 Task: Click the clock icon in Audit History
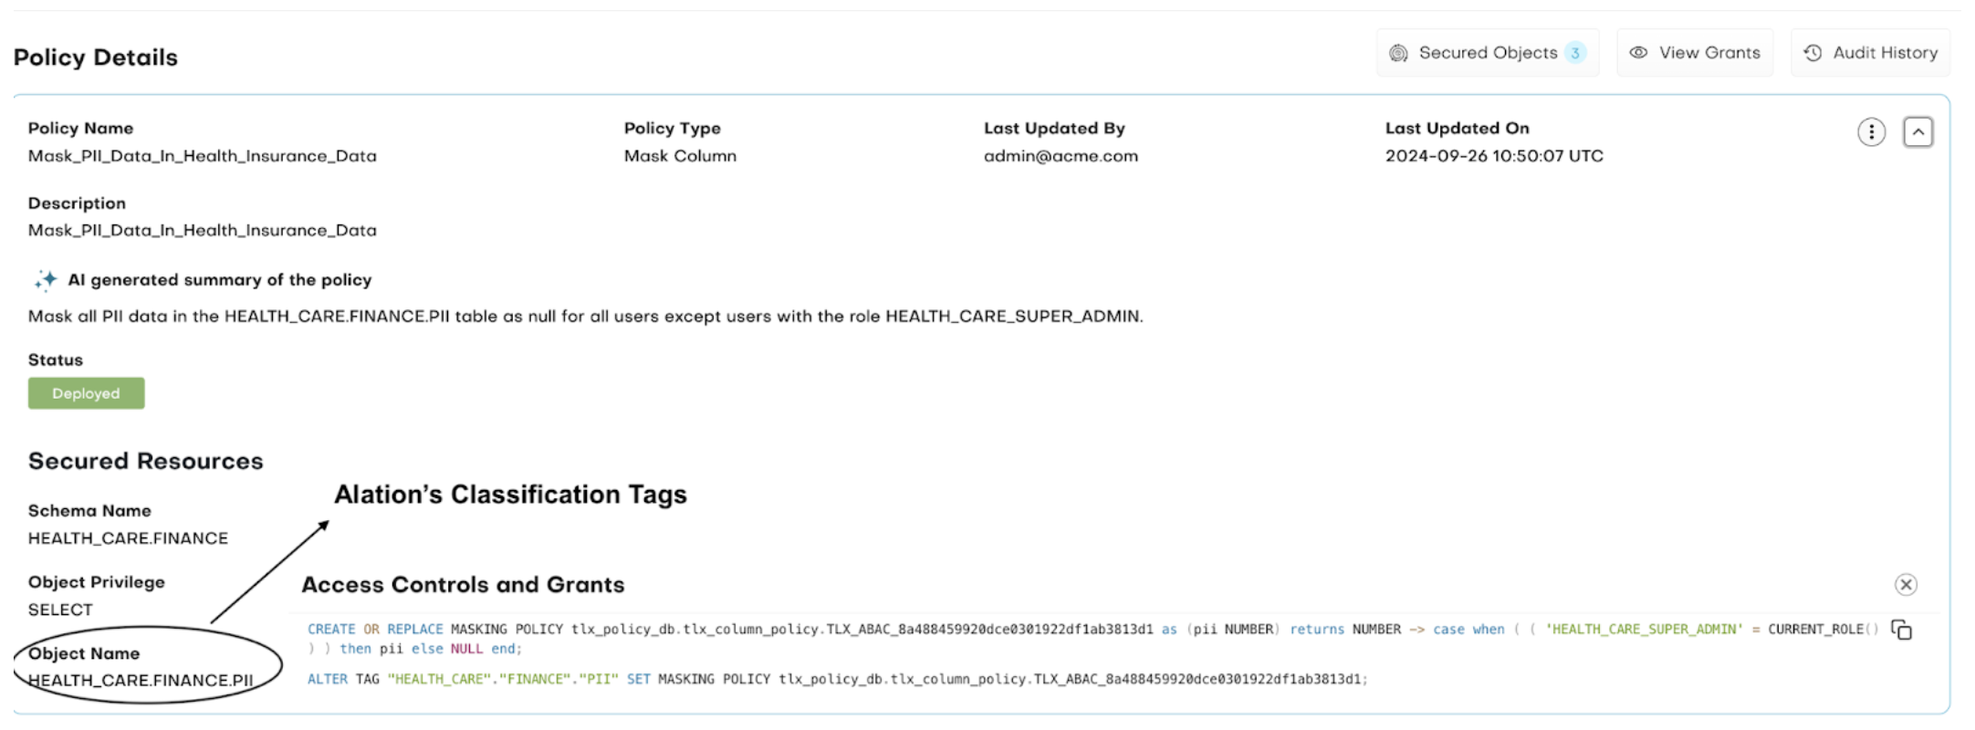pyautogui.click(x=1813, y=53)
